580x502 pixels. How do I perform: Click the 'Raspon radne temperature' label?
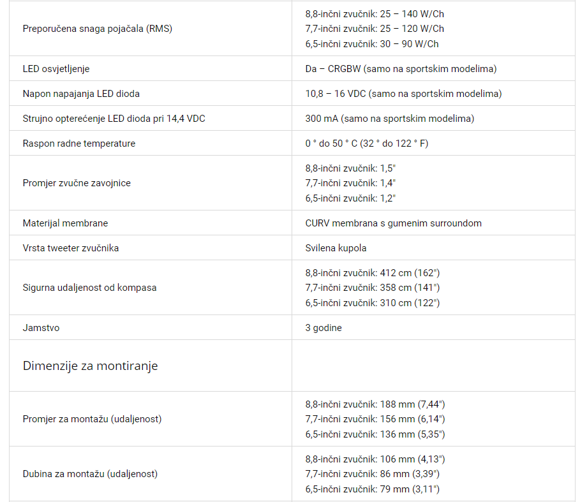click(79, 144)
